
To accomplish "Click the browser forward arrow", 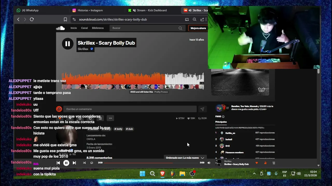I will (25, 19).
